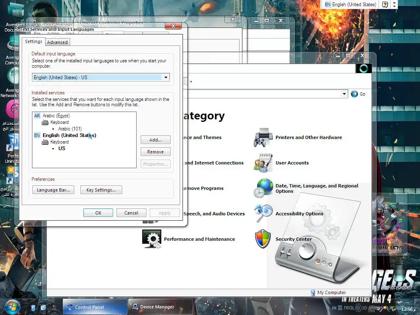Open Performance and Maintenance gear icon
420x315 pixels.
pos(152,239)
